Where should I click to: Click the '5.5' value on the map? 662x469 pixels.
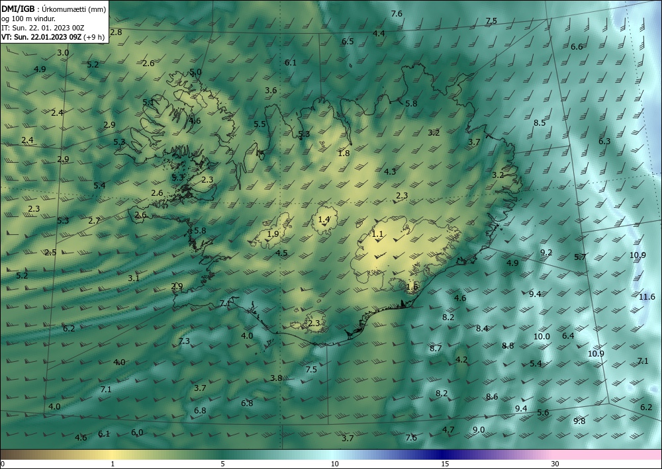[x=260, y=124]
